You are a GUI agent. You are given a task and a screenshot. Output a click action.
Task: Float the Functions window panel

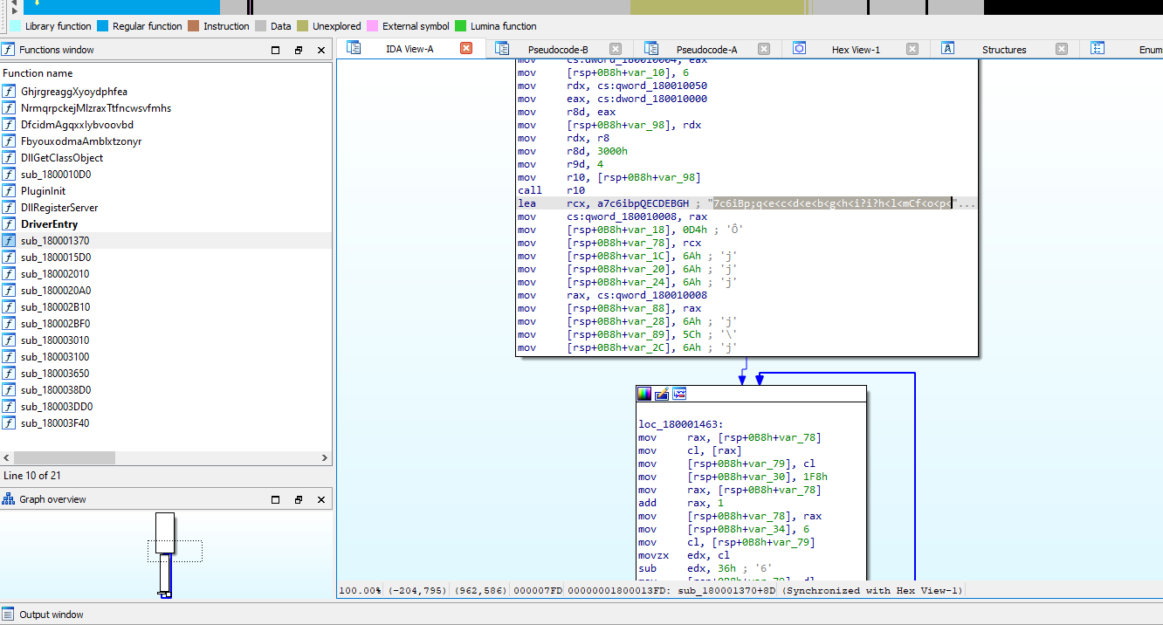(298, 51)
